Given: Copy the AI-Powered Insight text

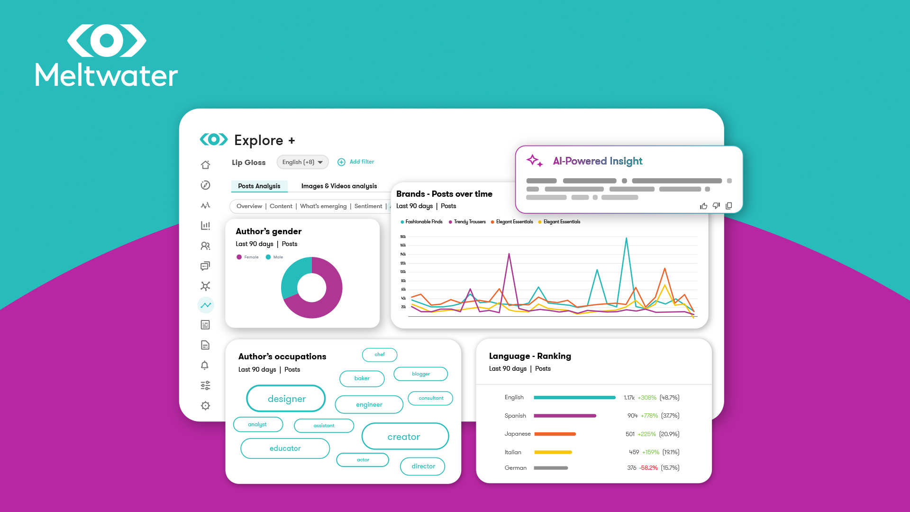Looking at the screenshot, I should [729, 206].
